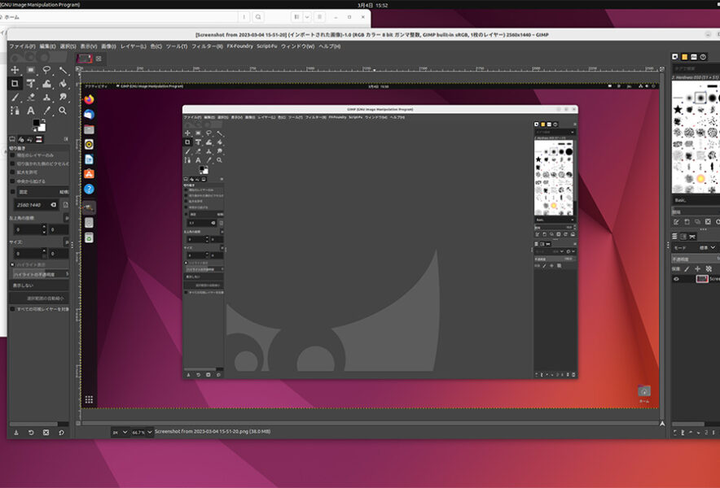Click the restore tool preset icon
Viewport: 720px width, 488px height.
click(x=31, y=433)
